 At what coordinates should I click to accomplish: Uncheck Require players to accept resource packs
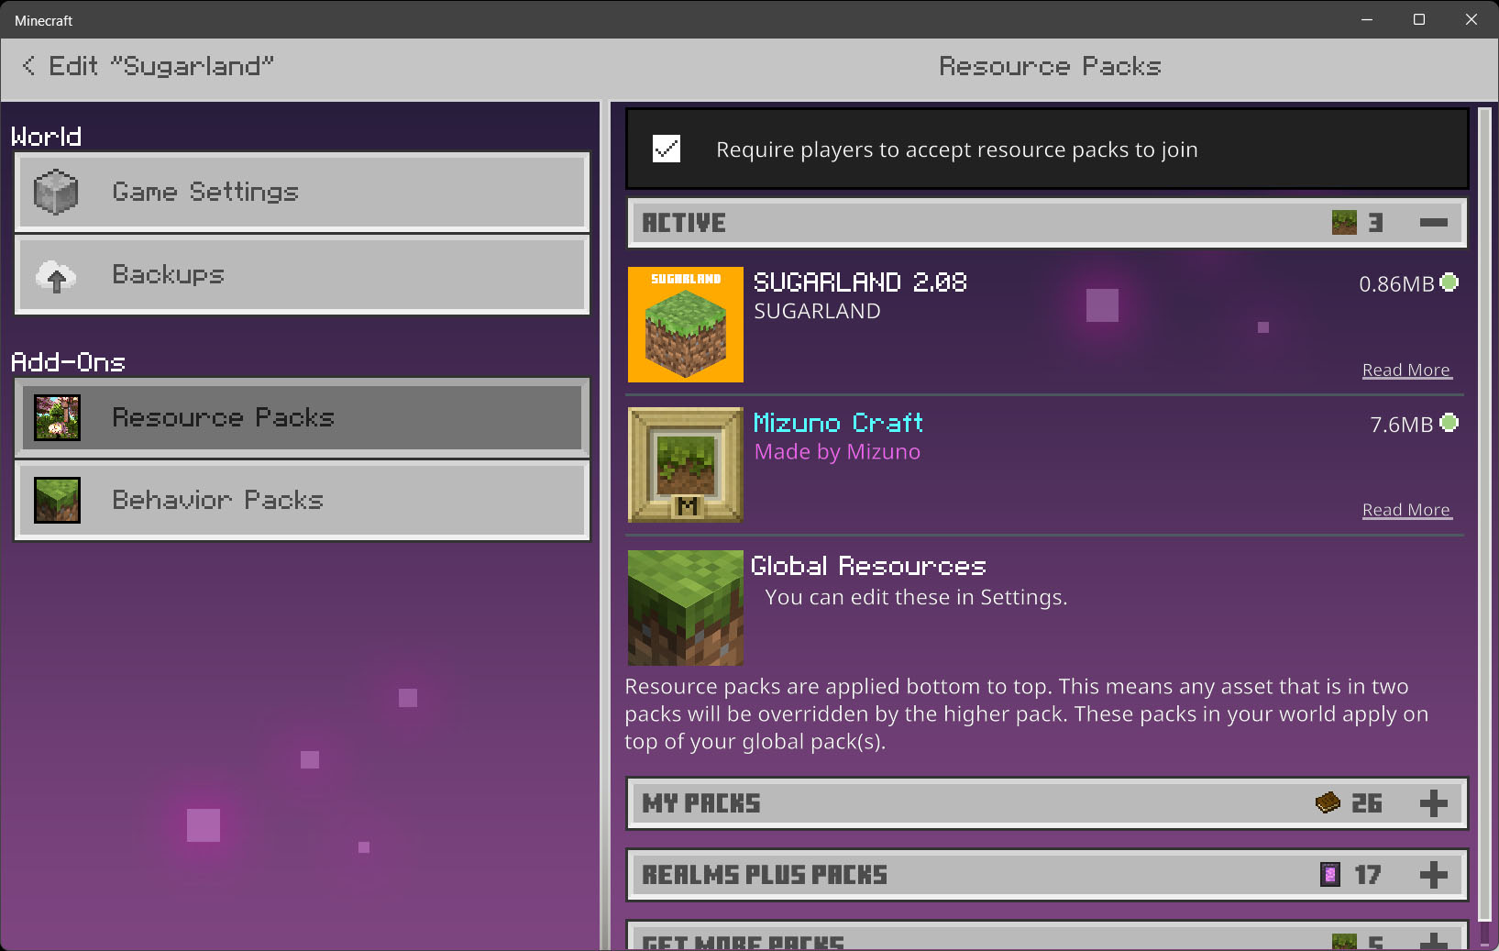pos(667,149)
